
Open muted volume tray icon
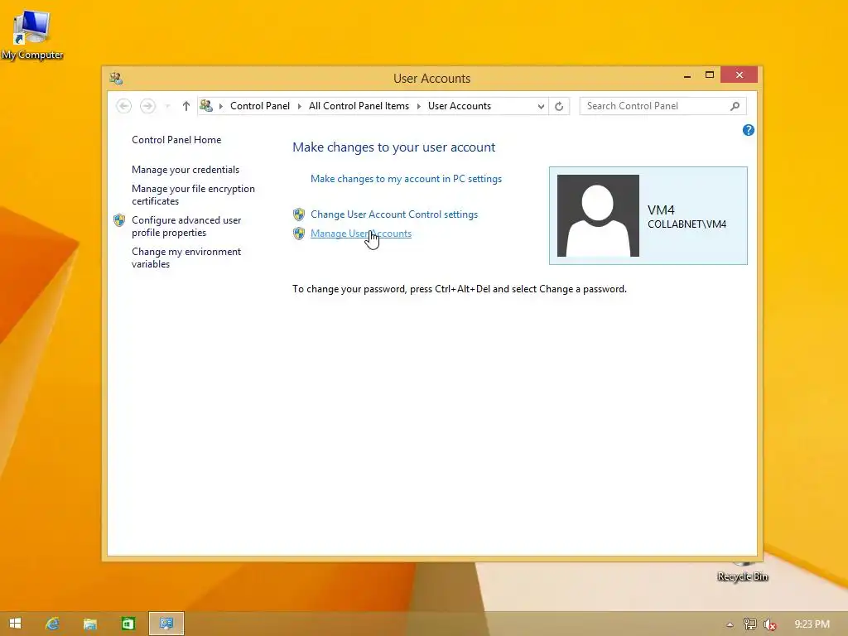769,624
